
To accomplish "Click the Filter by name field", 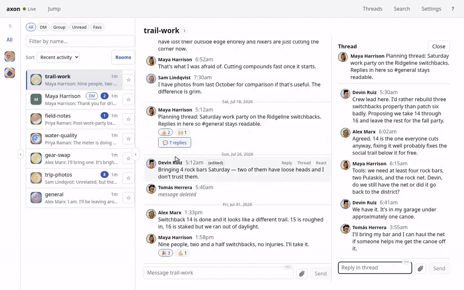I will coord(80,41).
